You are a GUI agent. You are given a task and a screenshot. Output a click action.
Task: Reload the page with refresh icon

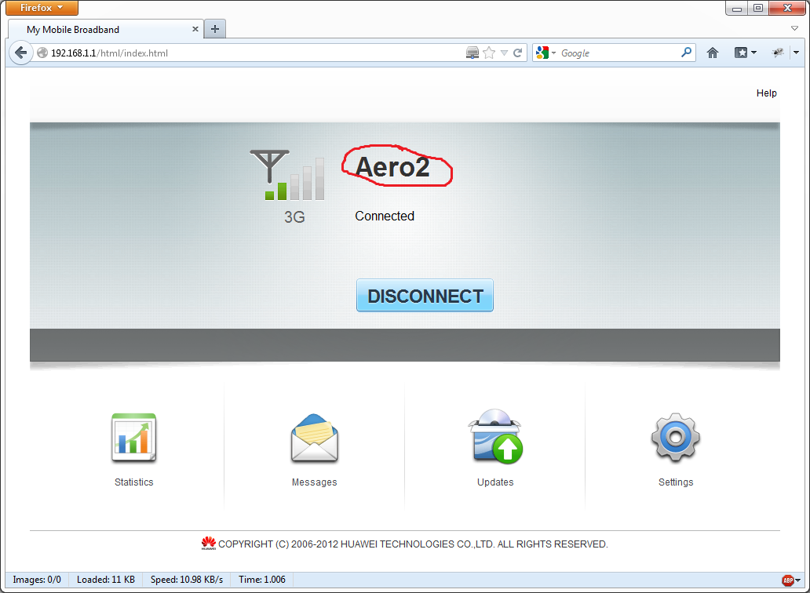[x=517, y=53]
